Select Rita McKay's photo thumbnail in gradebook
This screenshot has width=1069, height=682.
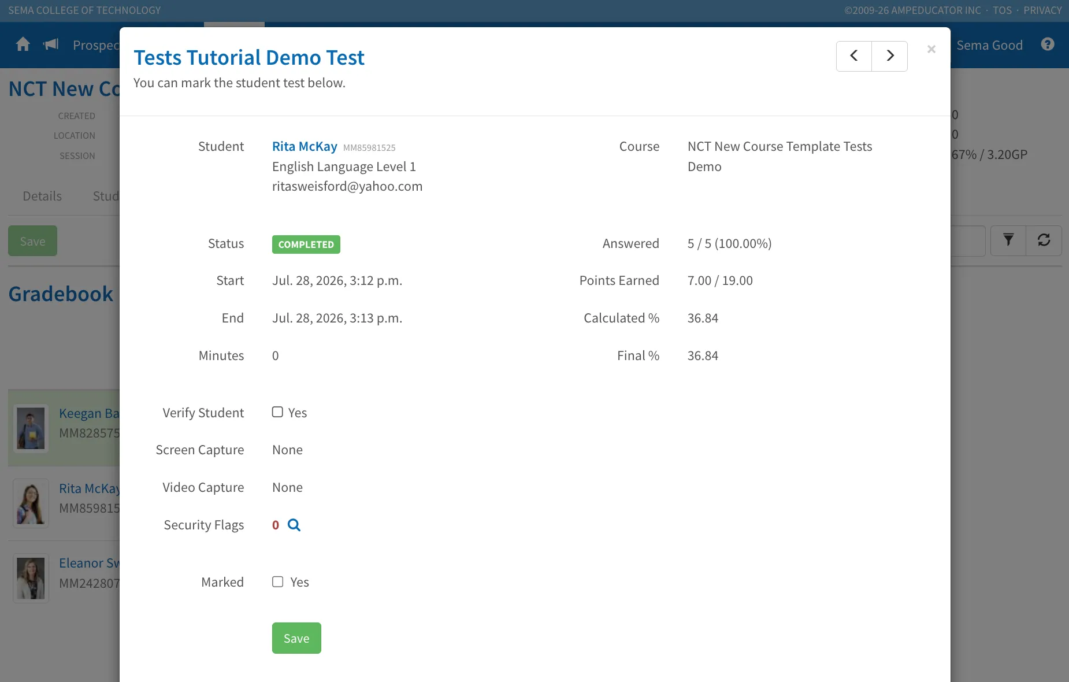pyautogui.click(x=31, y=503)
